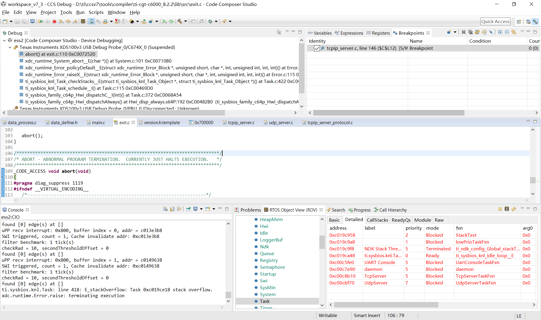Click the Step Return toolbar icon
This screenshot has height=320, width=541.
pyautogui.click(x=75, y=21)
